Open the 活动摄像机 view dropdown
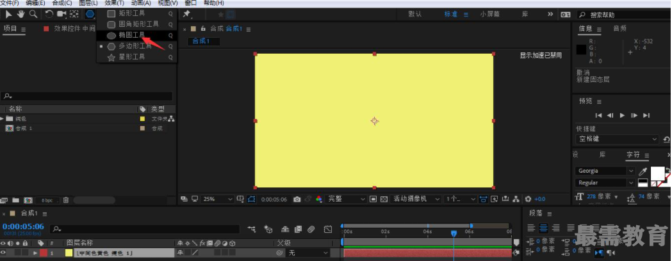This screenshot has height=261, width=672. [x=416, y=199]
